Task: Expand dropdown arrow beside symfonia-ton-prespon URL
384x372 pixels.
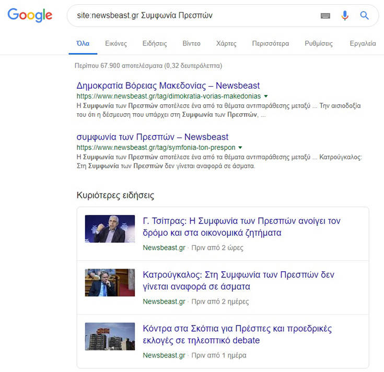Action: pos(240,148)
